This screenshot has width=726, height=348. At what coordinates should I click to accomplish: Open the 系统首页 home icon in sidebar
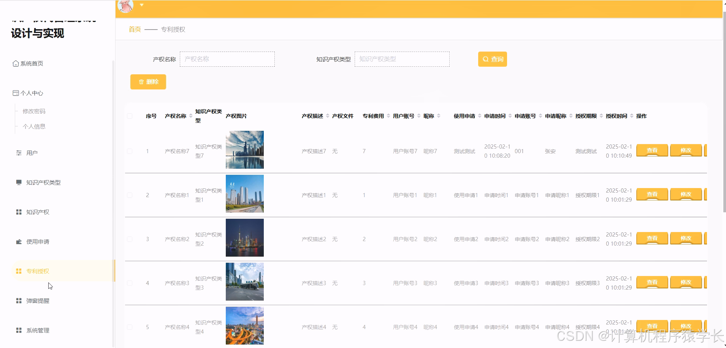[x=16, y=63]
